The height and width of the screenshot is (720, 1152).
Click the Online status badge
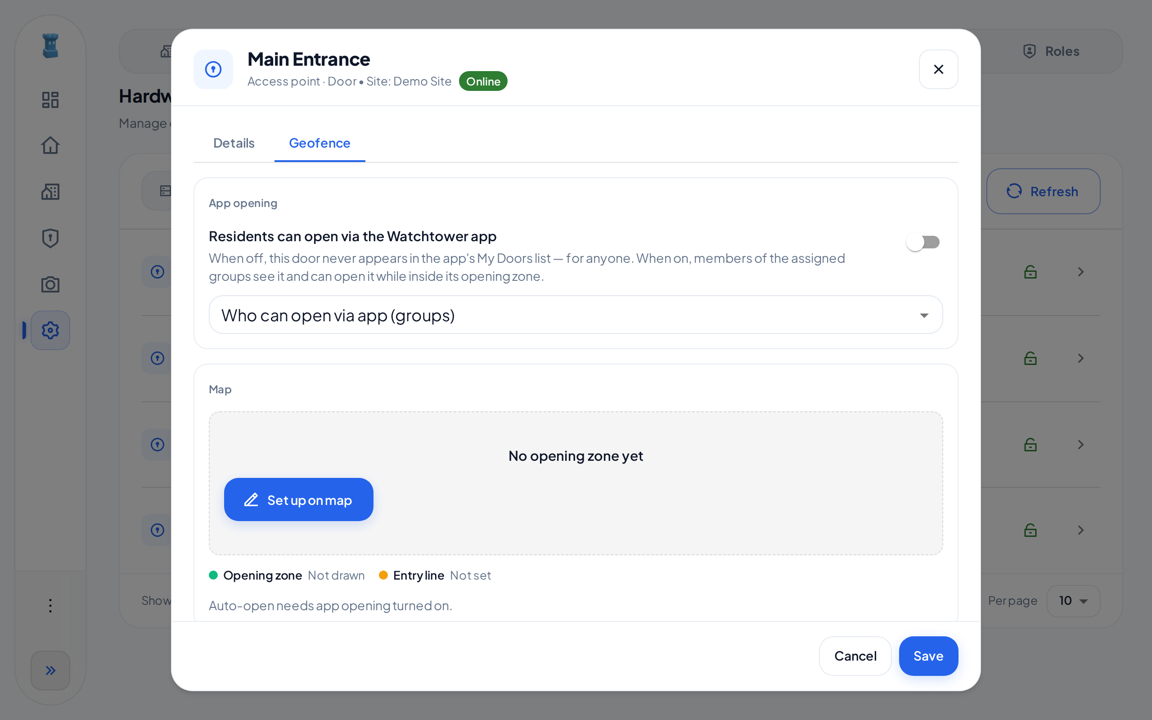[x=483, y=81]
